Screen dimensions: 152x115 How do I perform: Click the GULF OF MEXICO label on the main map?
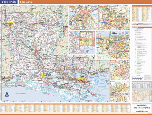(21, 93)
